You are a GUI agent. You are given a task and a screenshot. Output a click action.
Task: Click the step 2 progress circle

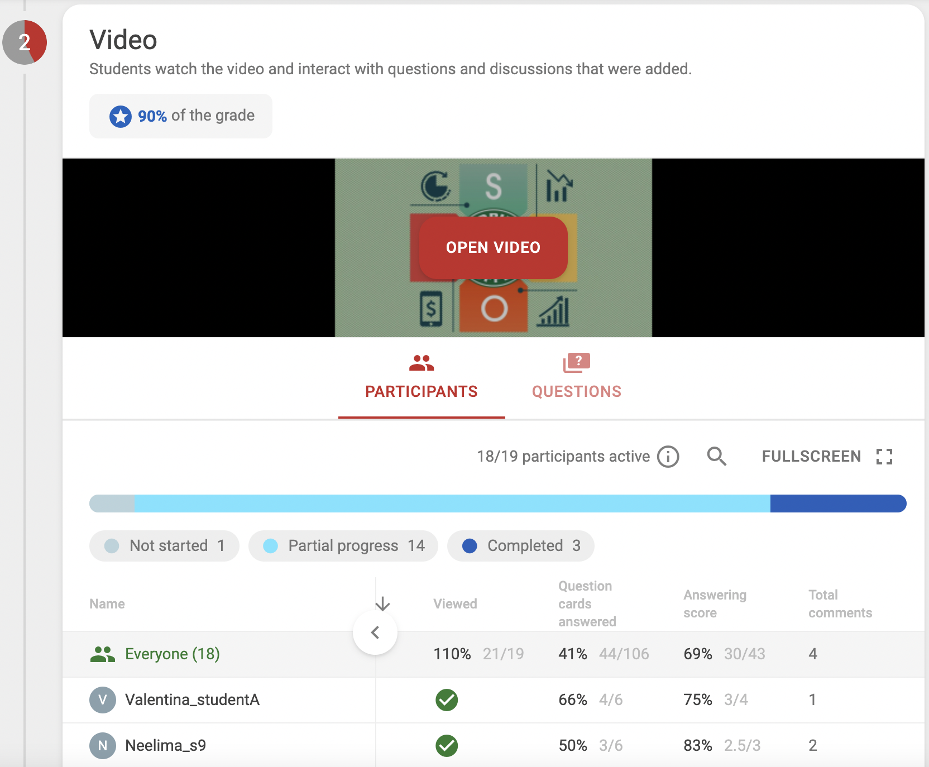click(25, 42)
